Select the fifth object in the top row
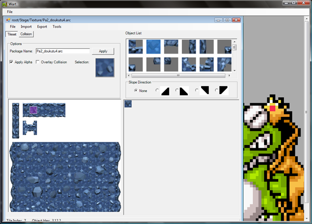The height and width of the screenshot is (224, 312). 206,47
